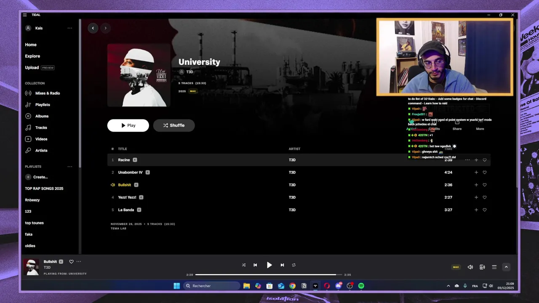Like the La Banda track
The width and height of the screenshot is (539, 303).
coord(485,210)
